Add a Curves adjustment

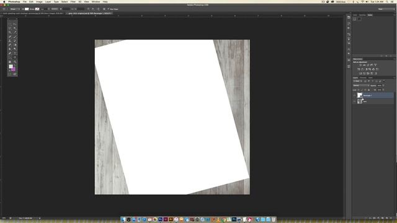pos(368,65)
